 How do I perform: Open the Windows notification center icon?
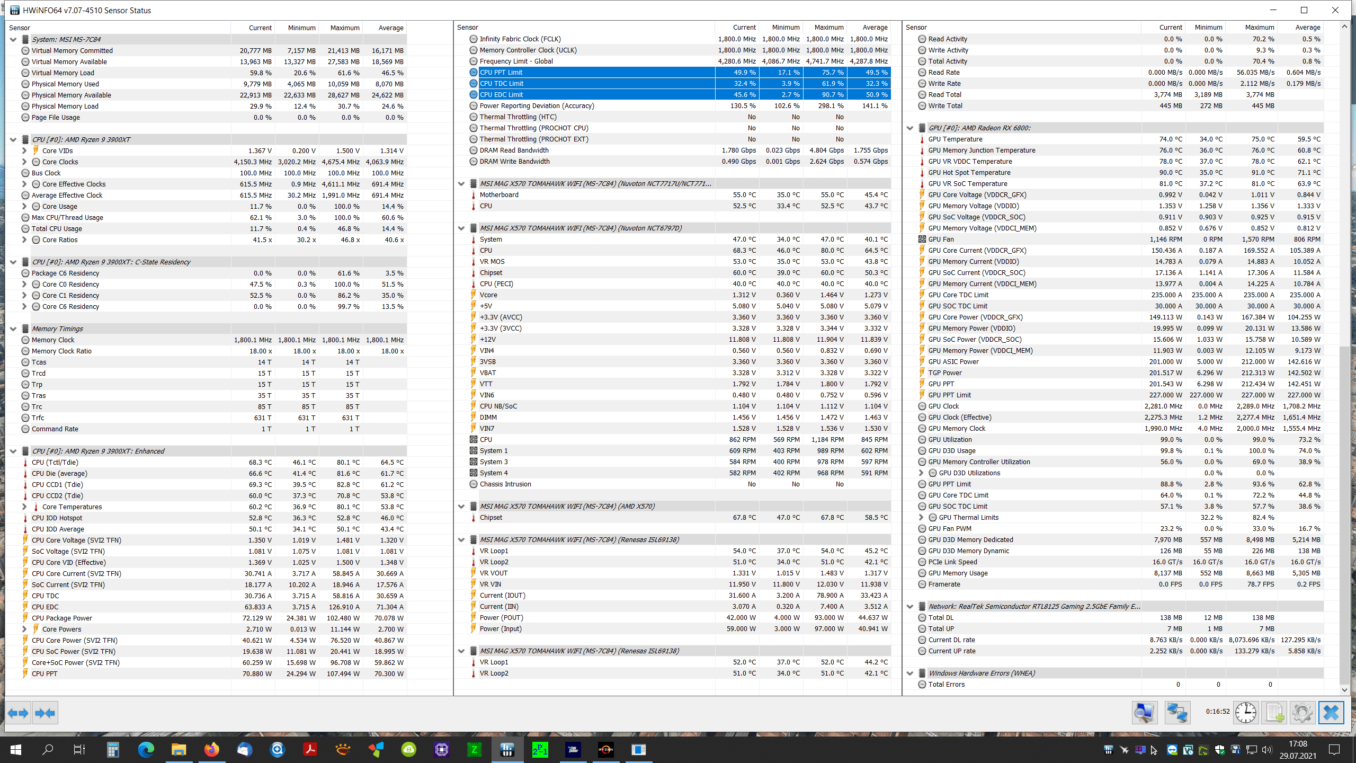[1334, 749]
